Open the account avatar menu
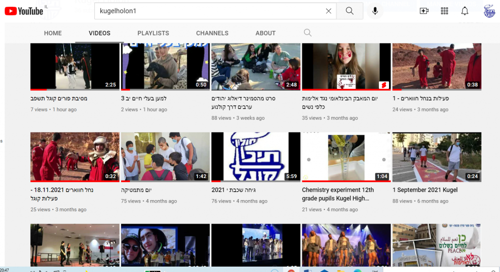The height and width of the screenshot is (272, 500). tap(489, 11)
